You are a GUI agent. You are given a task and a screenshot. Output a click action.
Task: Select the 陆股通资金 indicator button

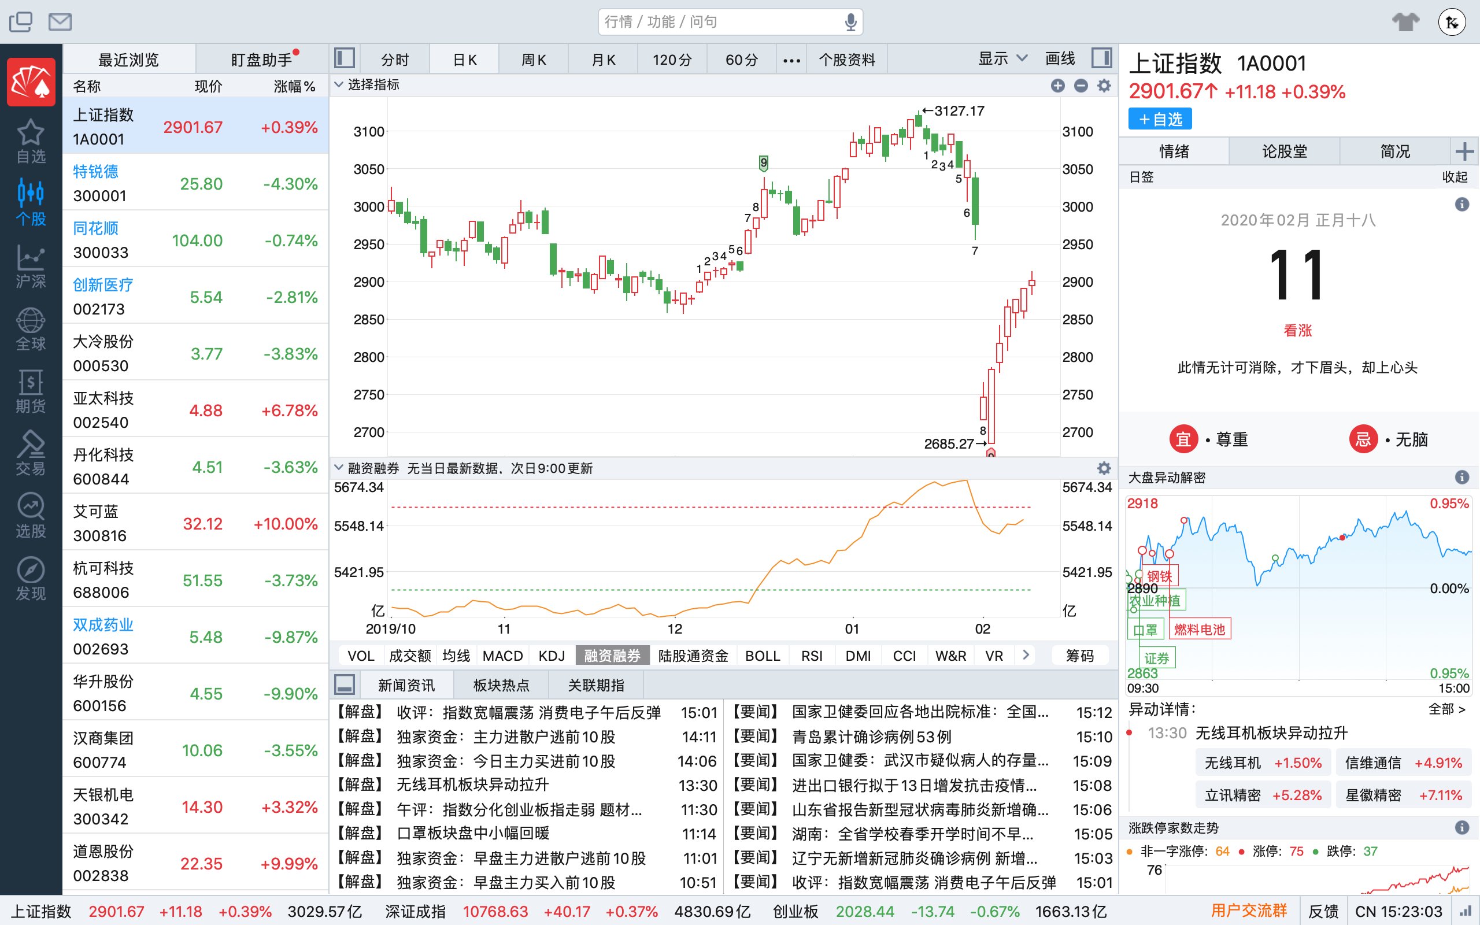[693, 656]
